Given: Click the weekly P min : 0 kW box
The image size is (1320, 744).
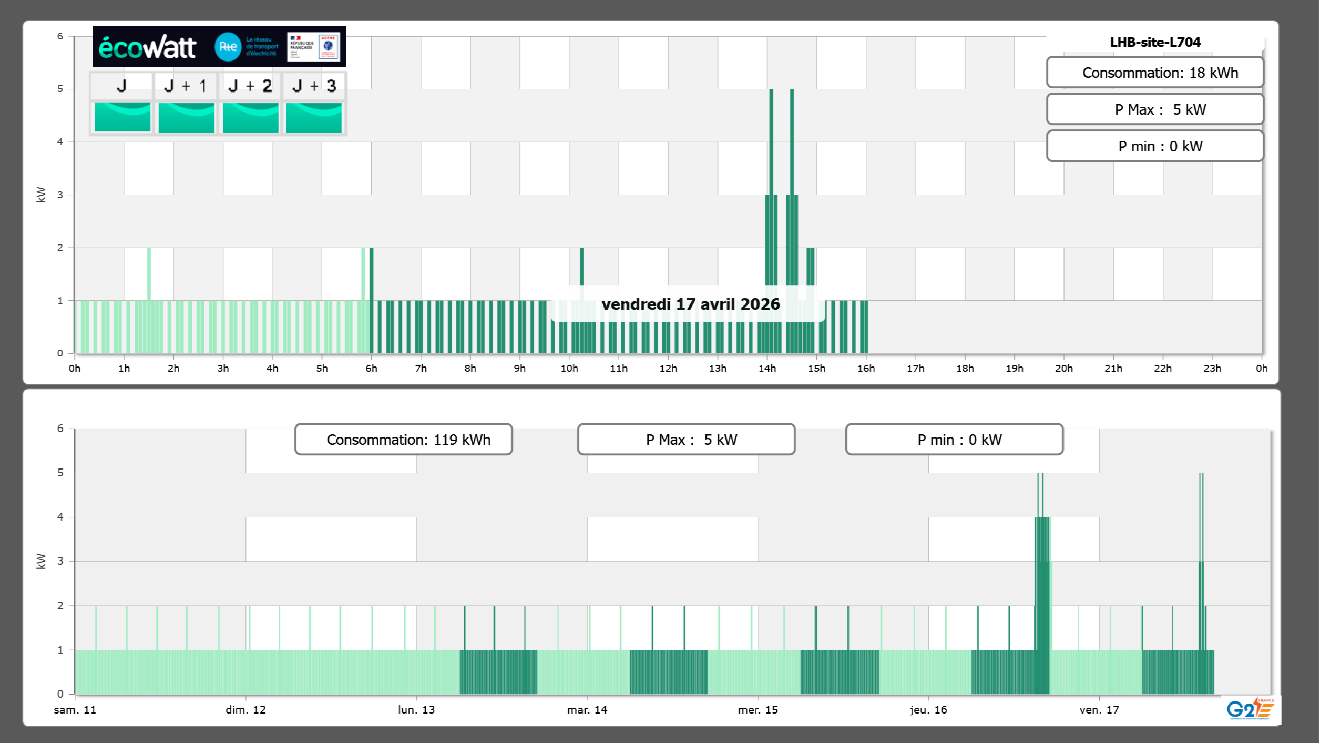Looking at the screenshot, I should [x=954, y=440].
